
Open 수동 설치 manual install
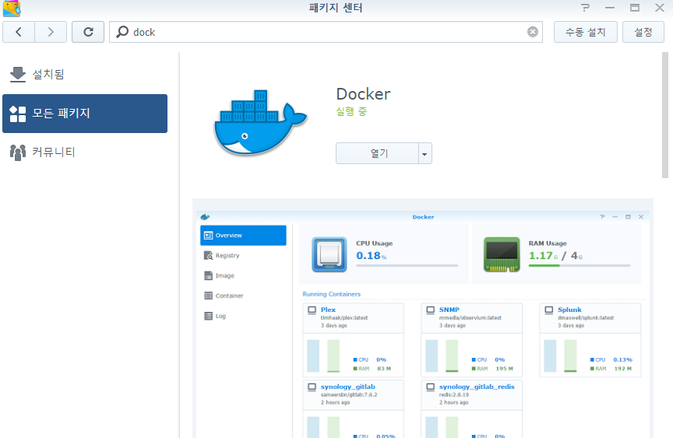(x=586, y=32)
